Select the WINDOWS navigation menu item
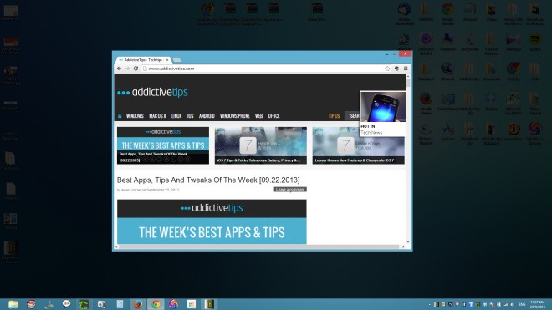552x310 pixels. [x=135, y=116]
